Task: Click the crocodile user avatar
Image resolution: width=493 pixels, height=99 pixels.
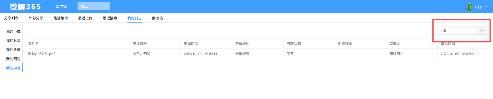Action: click(469, 7)
